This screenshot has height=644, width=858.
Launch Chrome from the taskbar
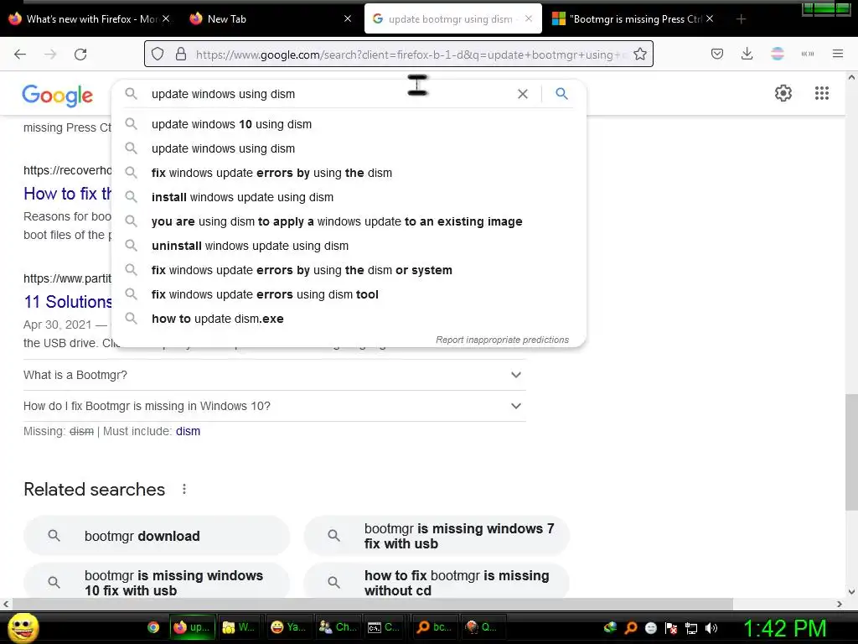pos(154,627)
